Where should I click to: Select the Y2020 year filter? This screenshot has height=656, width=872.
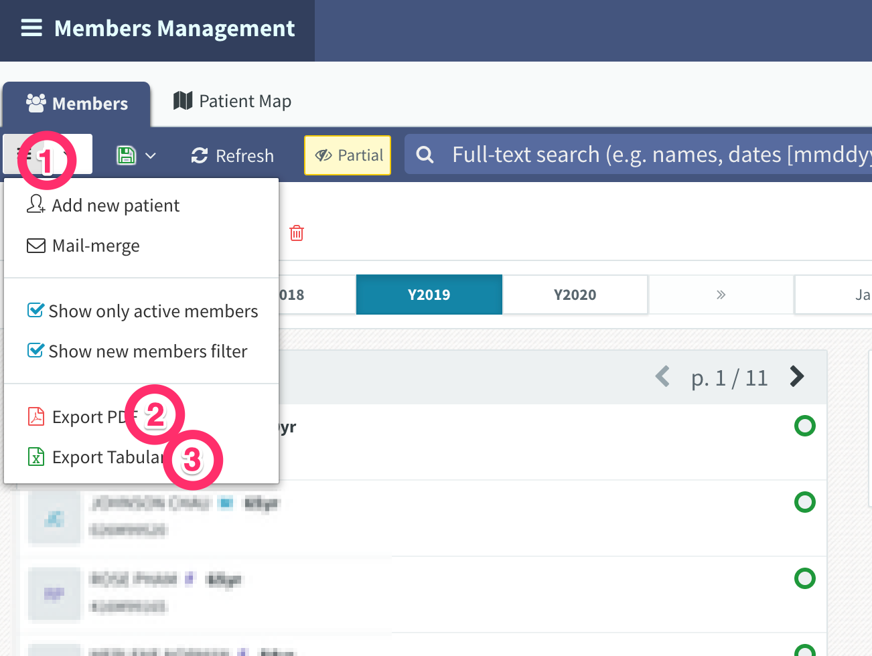[575, 295]
